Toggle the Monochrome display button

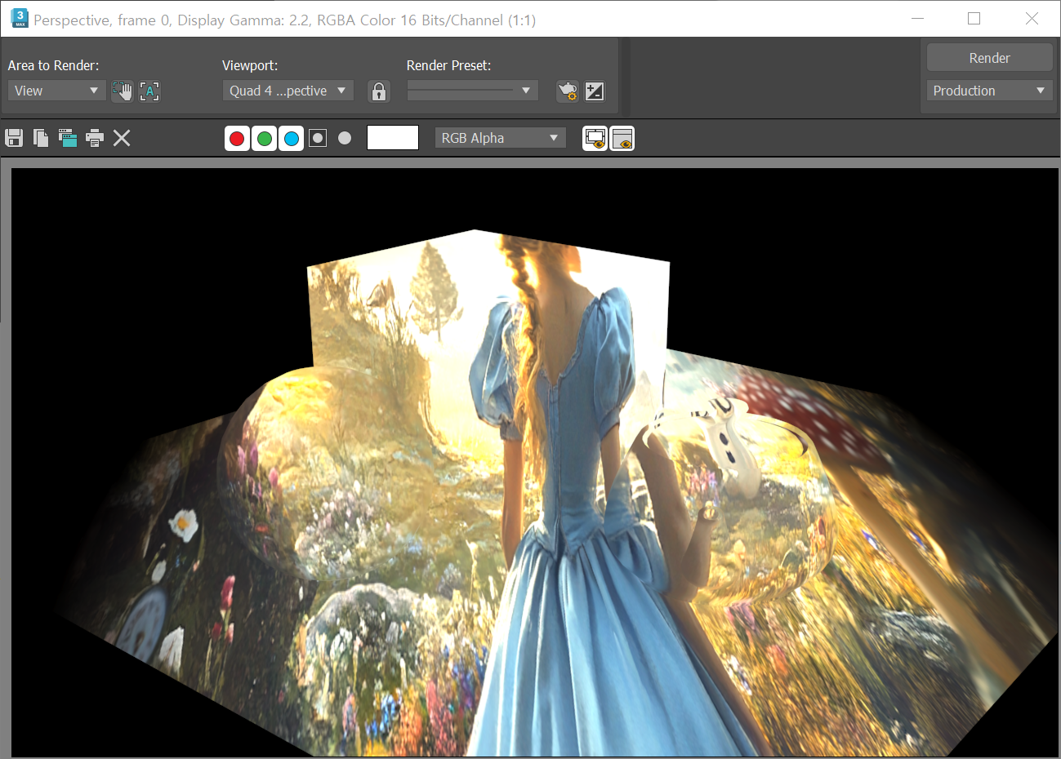[x=345, y=138]
